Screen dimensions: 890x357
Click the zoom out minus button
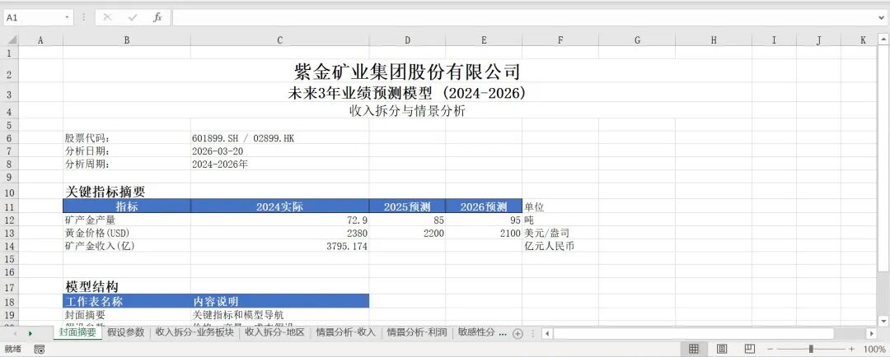click(770, 349)
